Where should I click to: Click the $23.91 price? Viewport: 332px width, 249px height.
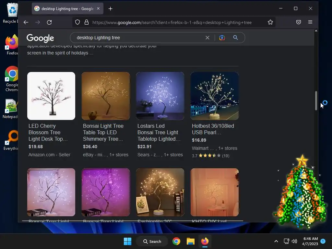pyautogui.click(x=144, y=147)
